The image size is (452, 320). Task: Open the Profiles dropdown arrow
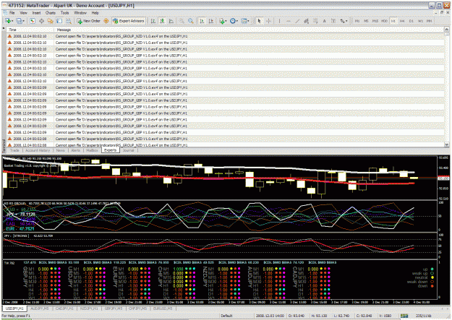23,21
